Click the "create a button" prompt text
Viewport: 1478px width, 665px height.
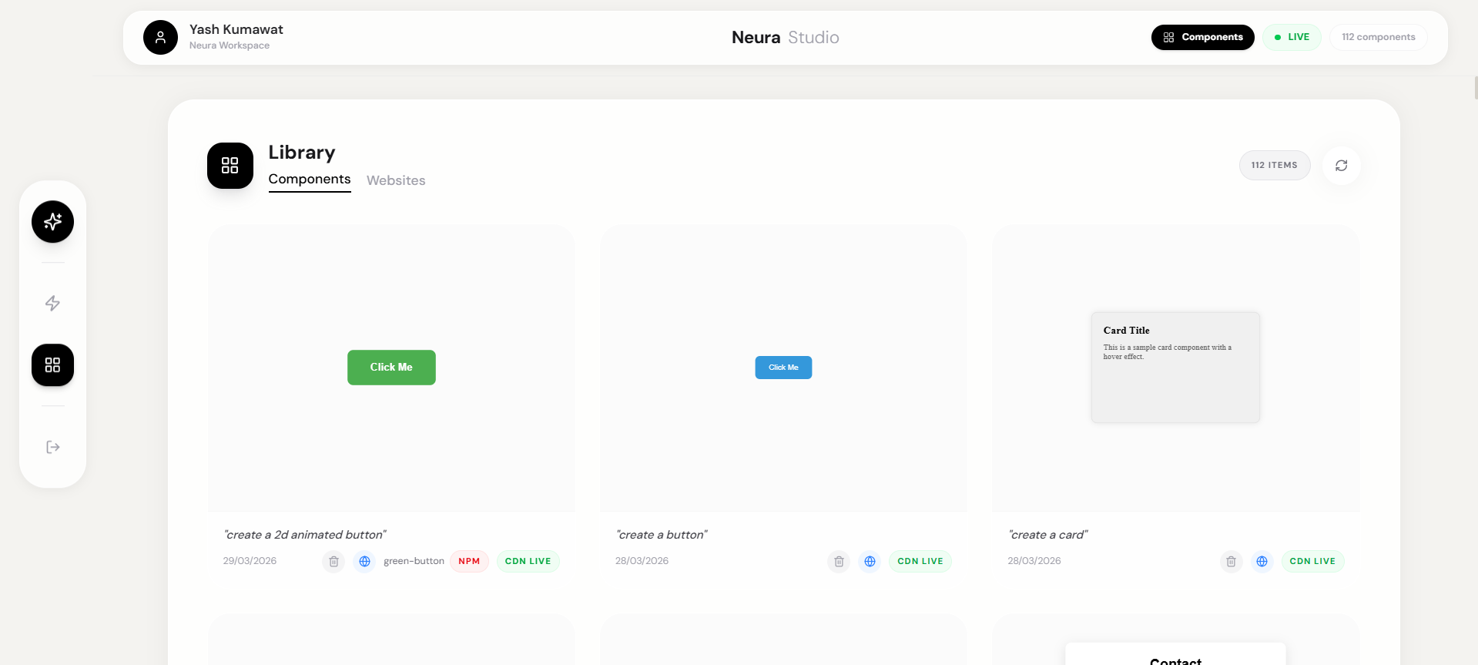pos(662,535)
